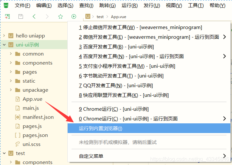Open the 编辑(E) menu
This screenshot has height=165, width=232.
[44, 5]
